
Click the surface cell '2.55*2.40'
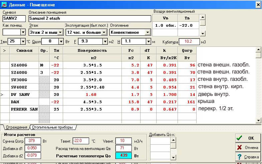tap(92, 87)
